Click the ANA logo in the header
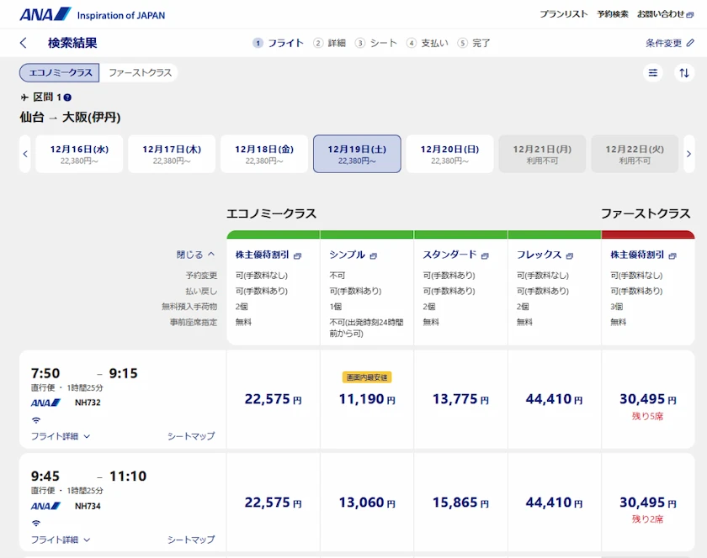The width and height of the screenshot is (707, 558). pyautogui.click(x=45, y=14)
